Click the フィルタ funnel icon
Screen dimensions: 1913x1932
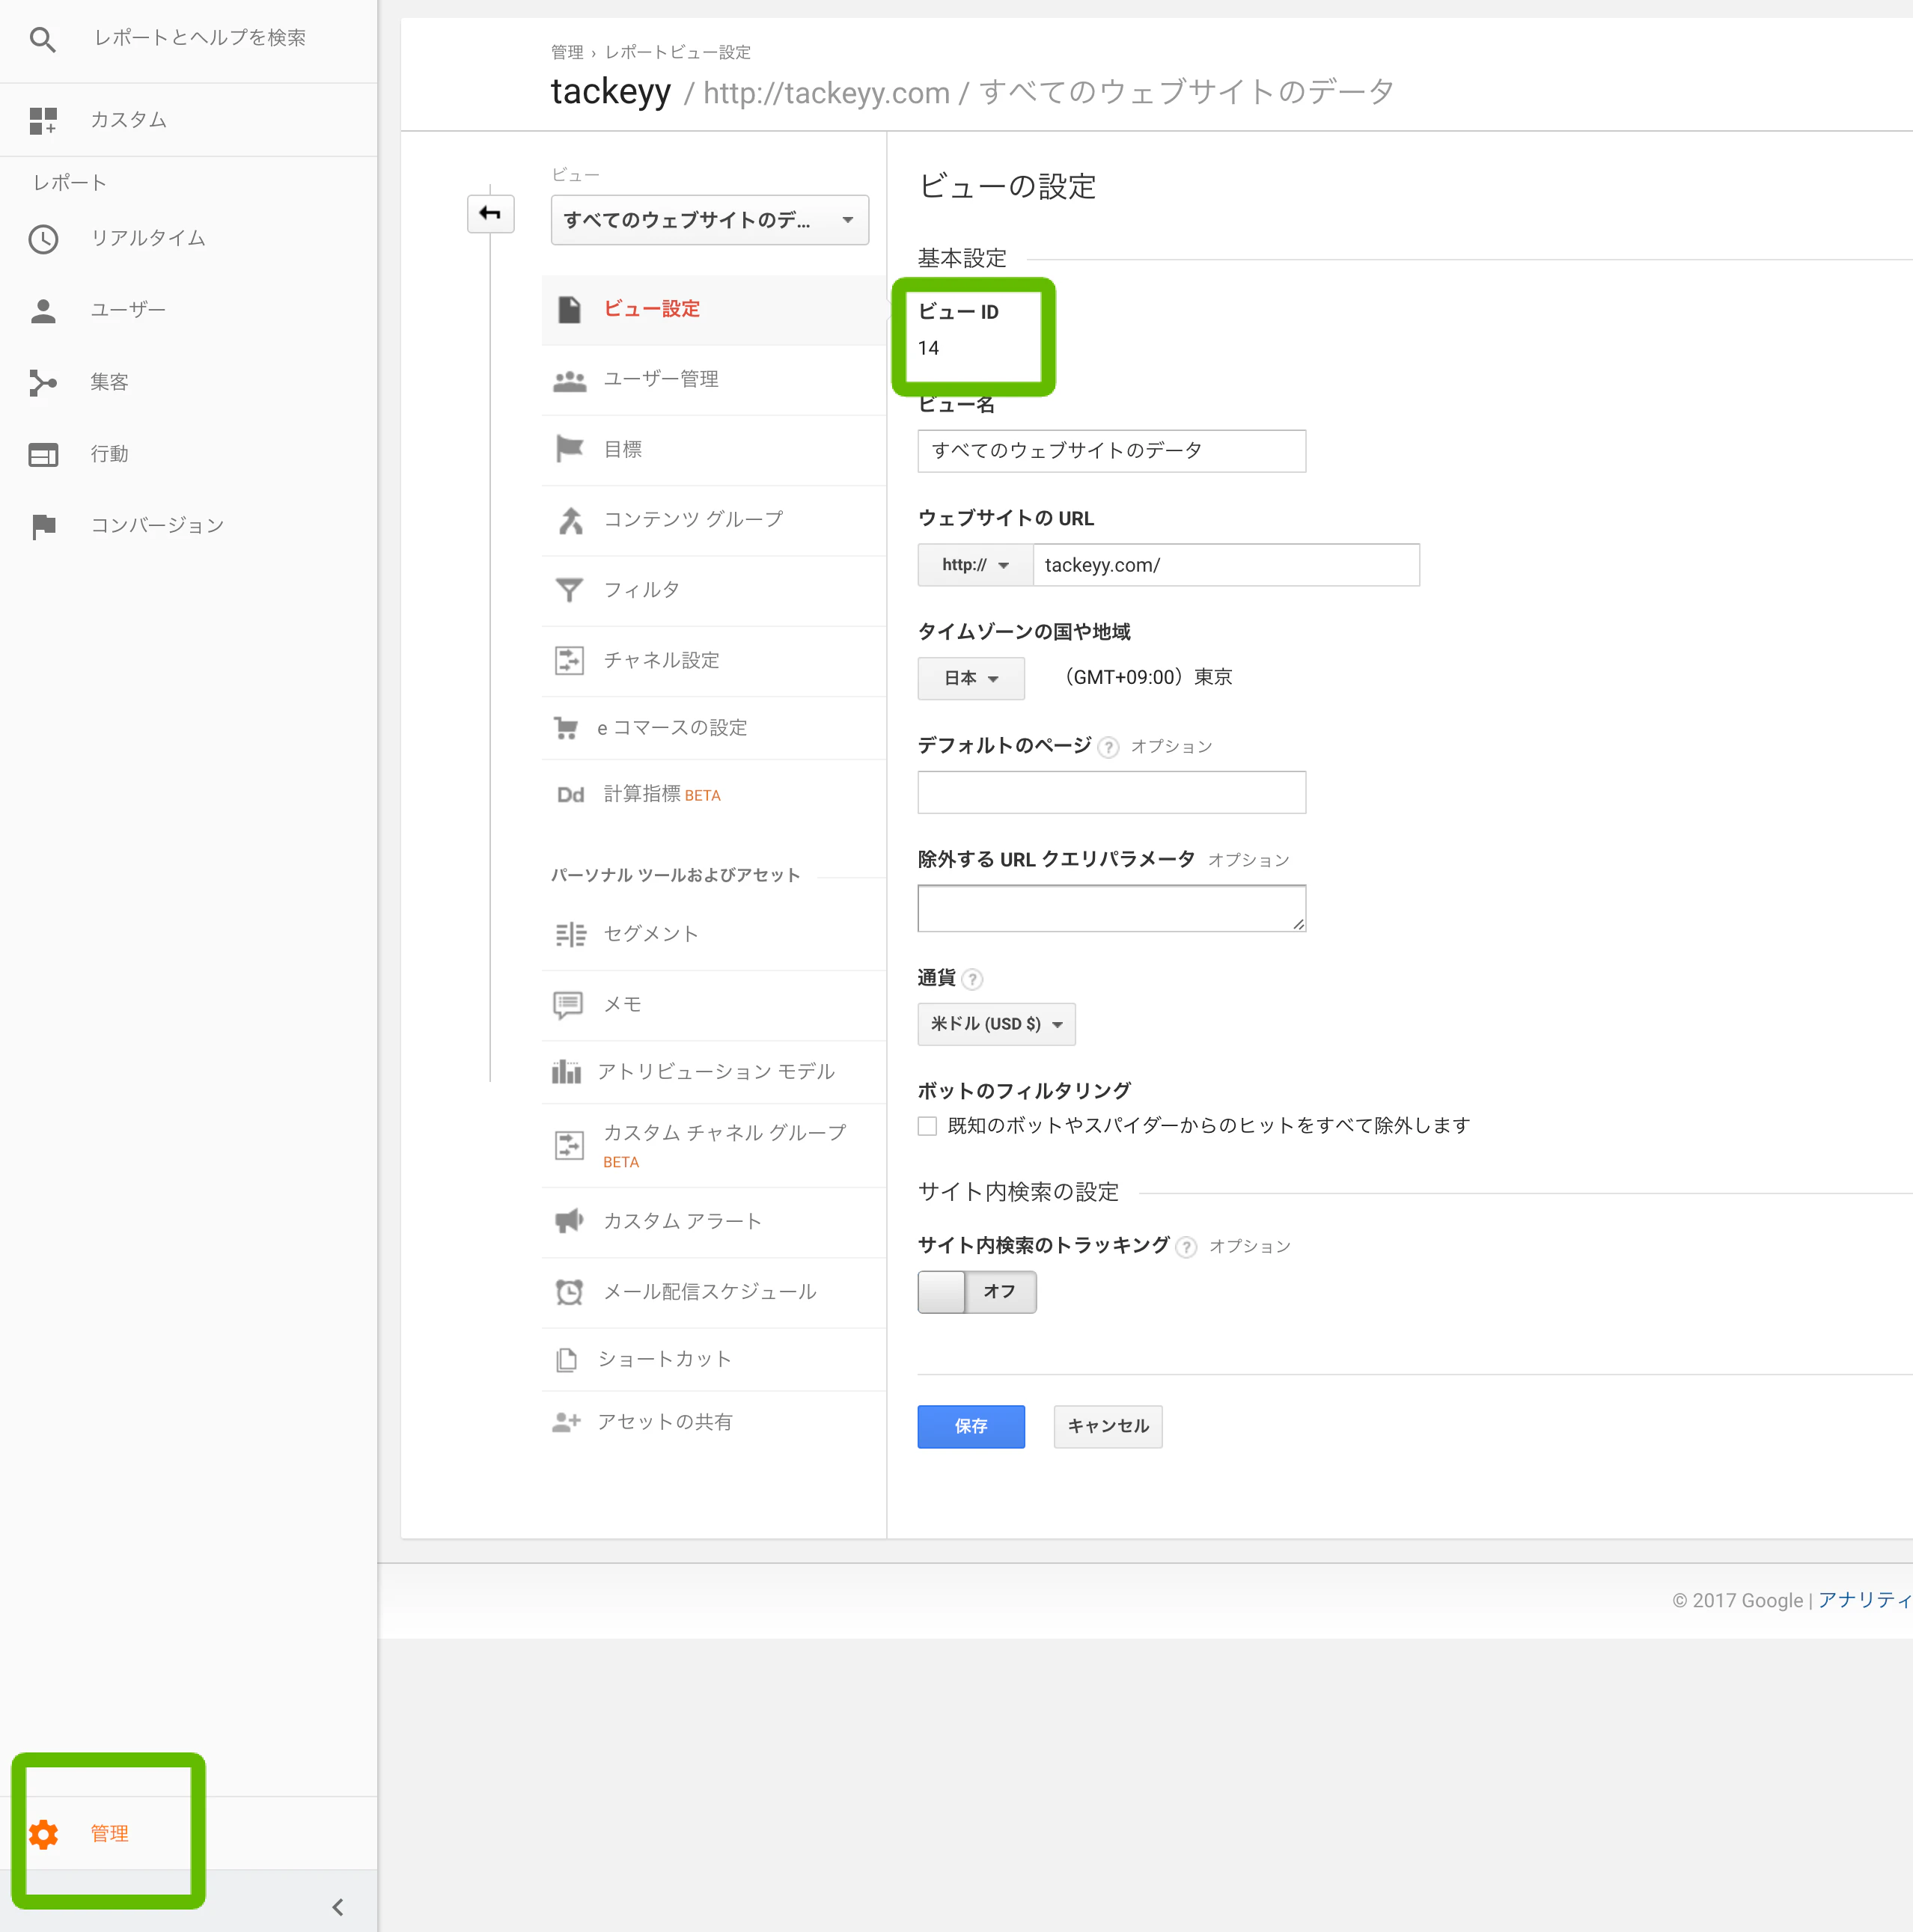tap(569, 590)
